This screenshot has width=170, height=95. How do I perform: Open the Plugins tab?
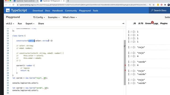click(164, 23)
